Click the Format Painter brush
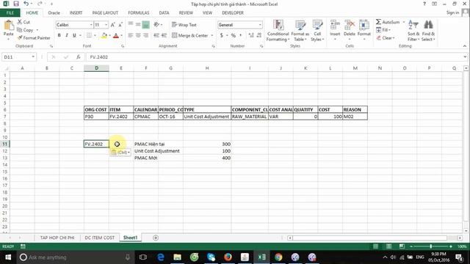 coord(20,37)
